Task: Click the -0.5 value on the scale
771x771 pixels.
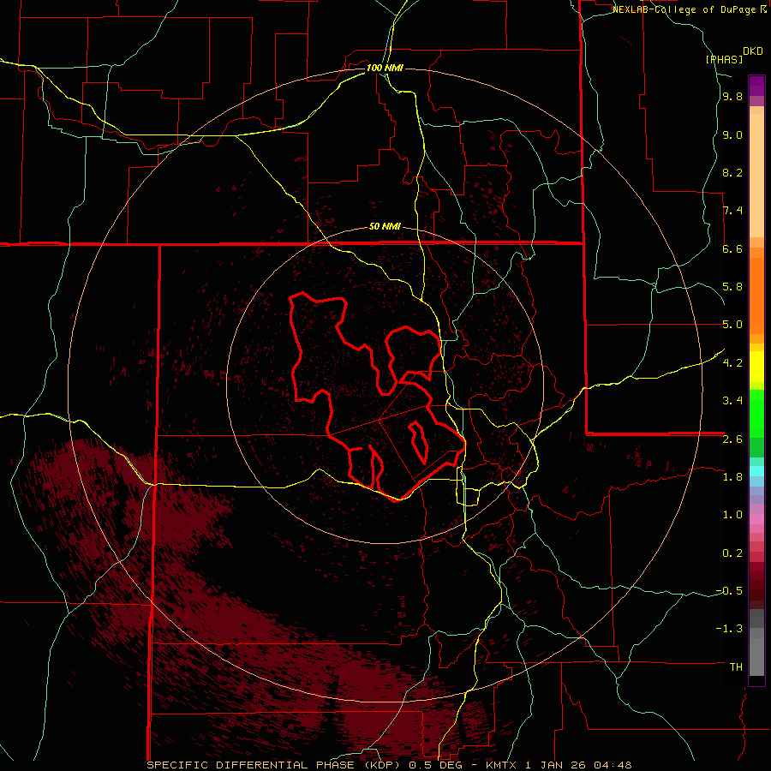Action: point(729,591)
